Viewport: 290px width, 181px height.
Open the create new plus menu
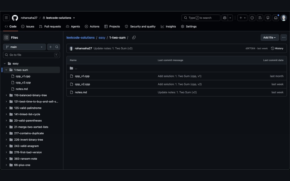pos(242,18)
